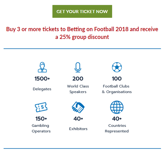Click the red 25% group discount headline
This screenshot has width=164, height=156.
82,33
